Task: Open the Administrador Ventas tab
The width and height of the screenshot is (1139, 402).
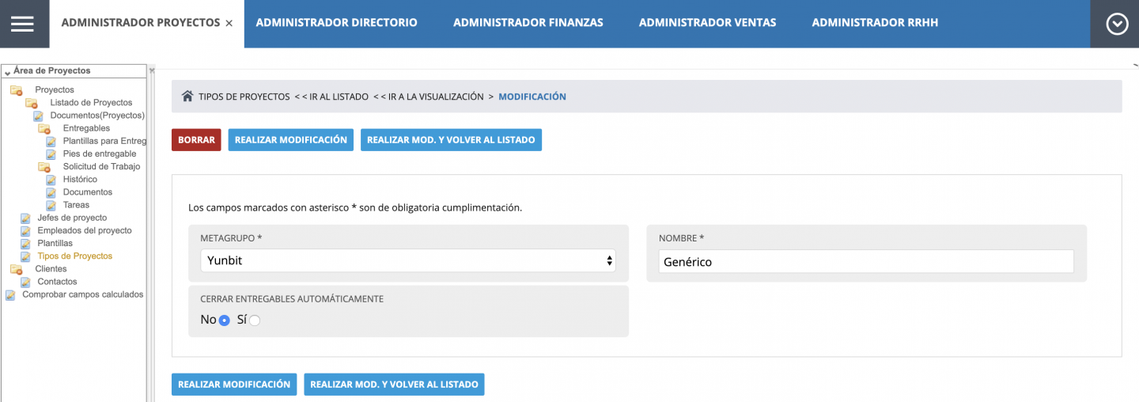Action: (x=707, y=23)
